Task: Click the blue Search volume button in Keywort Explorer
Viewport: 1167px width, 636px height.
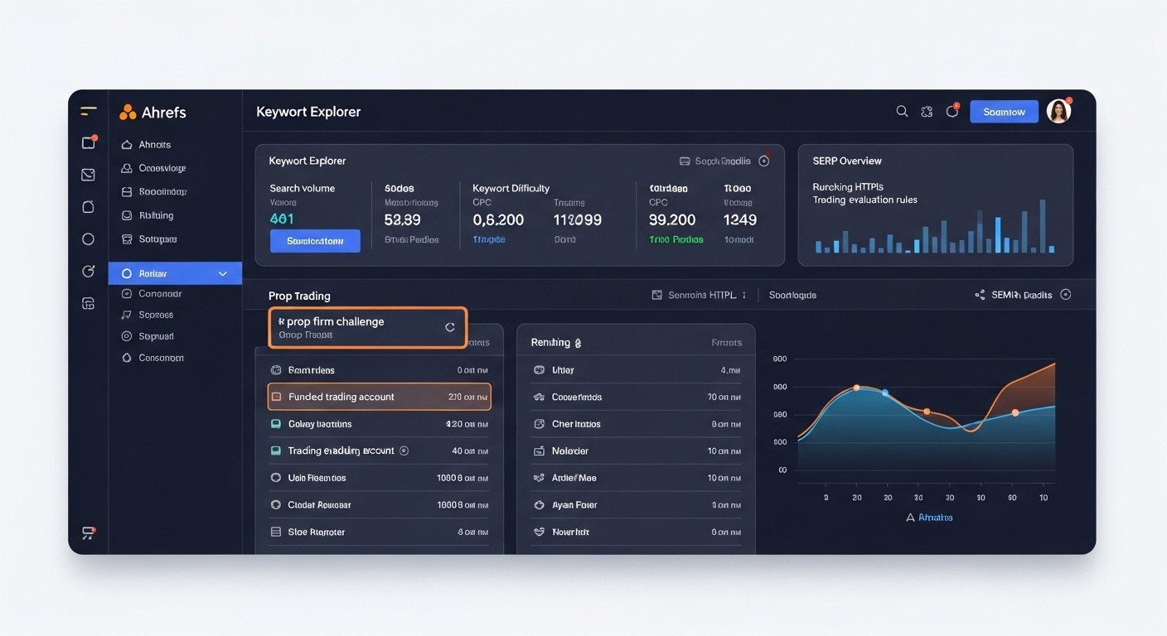Action: [x=315, y=241]
